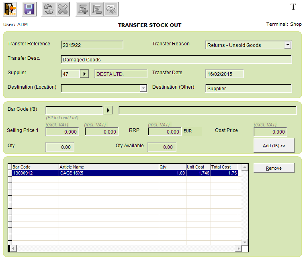Click the Transfer Desc. text field
This screenshot has width=307, height=262.
click(176, 59)
